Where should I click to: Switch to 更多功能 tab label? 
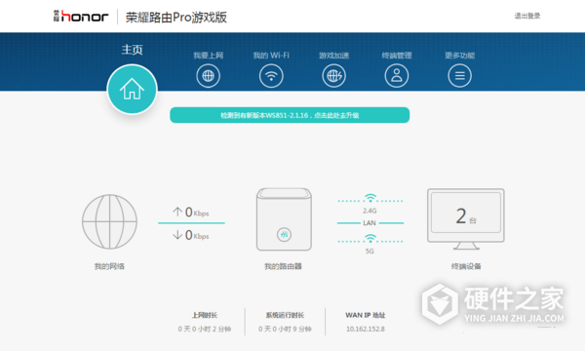[x=459, y=56]
